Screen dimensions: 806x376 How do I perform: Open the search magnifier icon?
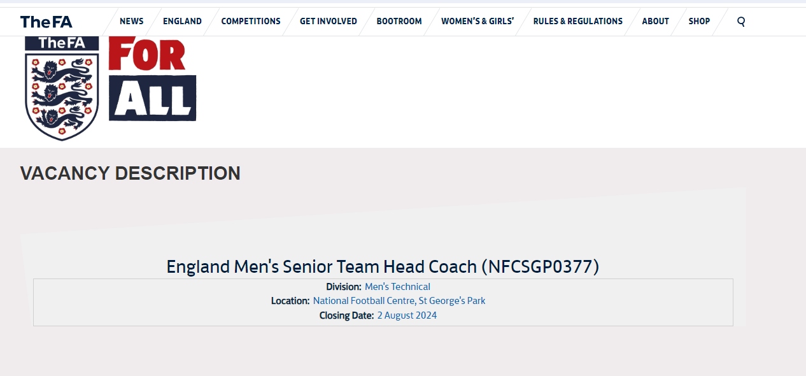coord(741,21)
